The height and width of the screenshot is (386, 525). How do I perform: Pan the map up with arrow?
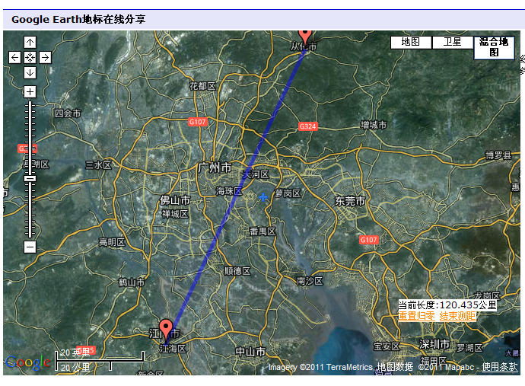pos(30,42)
